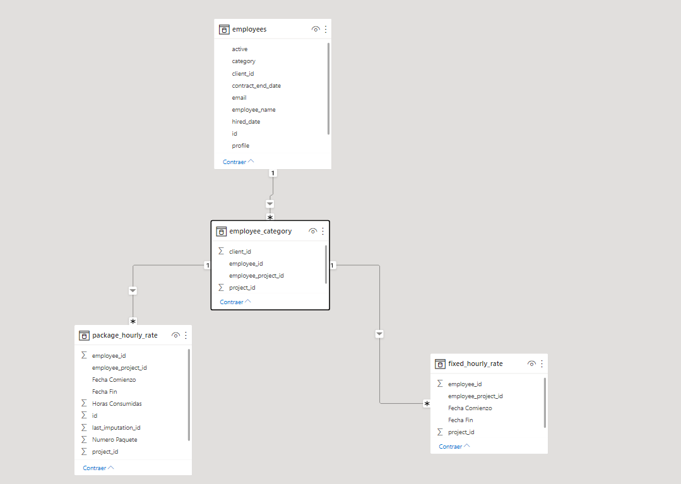This screenshot has width=681, height=484.
Task: Collapse employee_category table with Contraer
Action: (x=235, y=302)
